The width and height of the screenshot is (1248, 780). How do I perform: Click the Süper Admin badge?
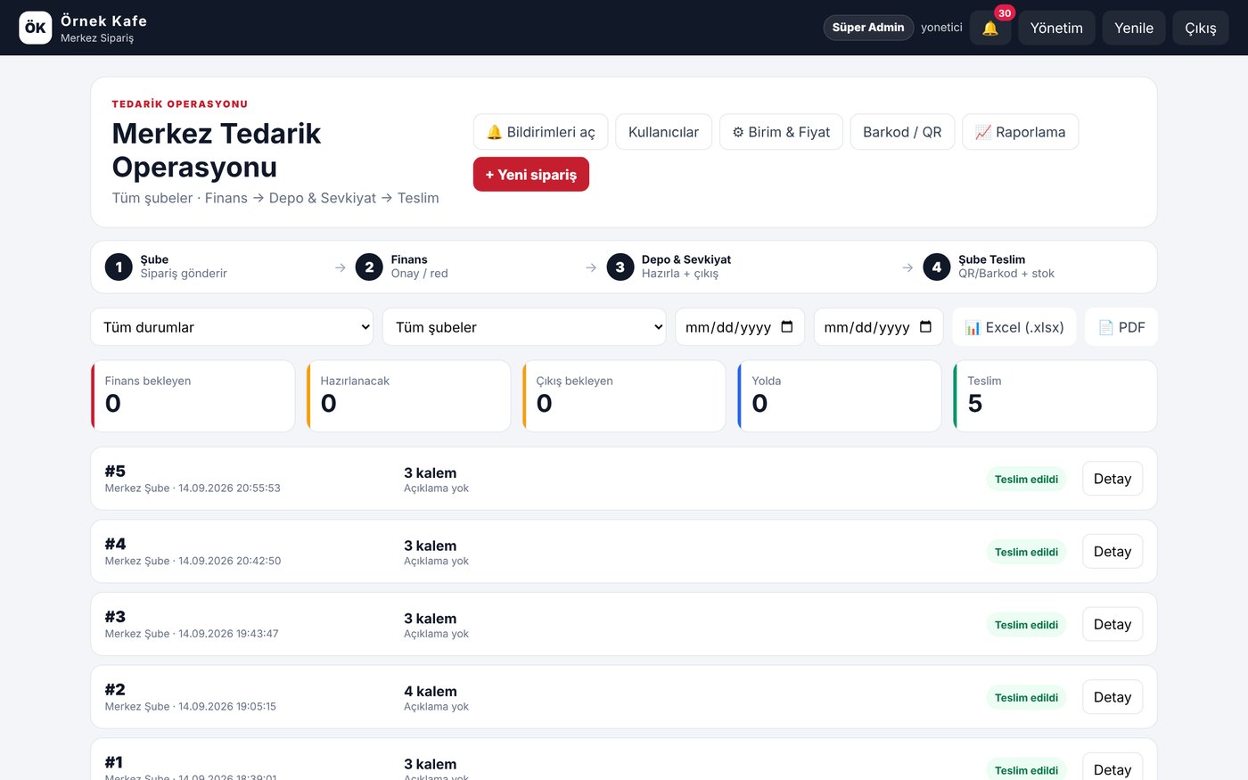(868, 28)
